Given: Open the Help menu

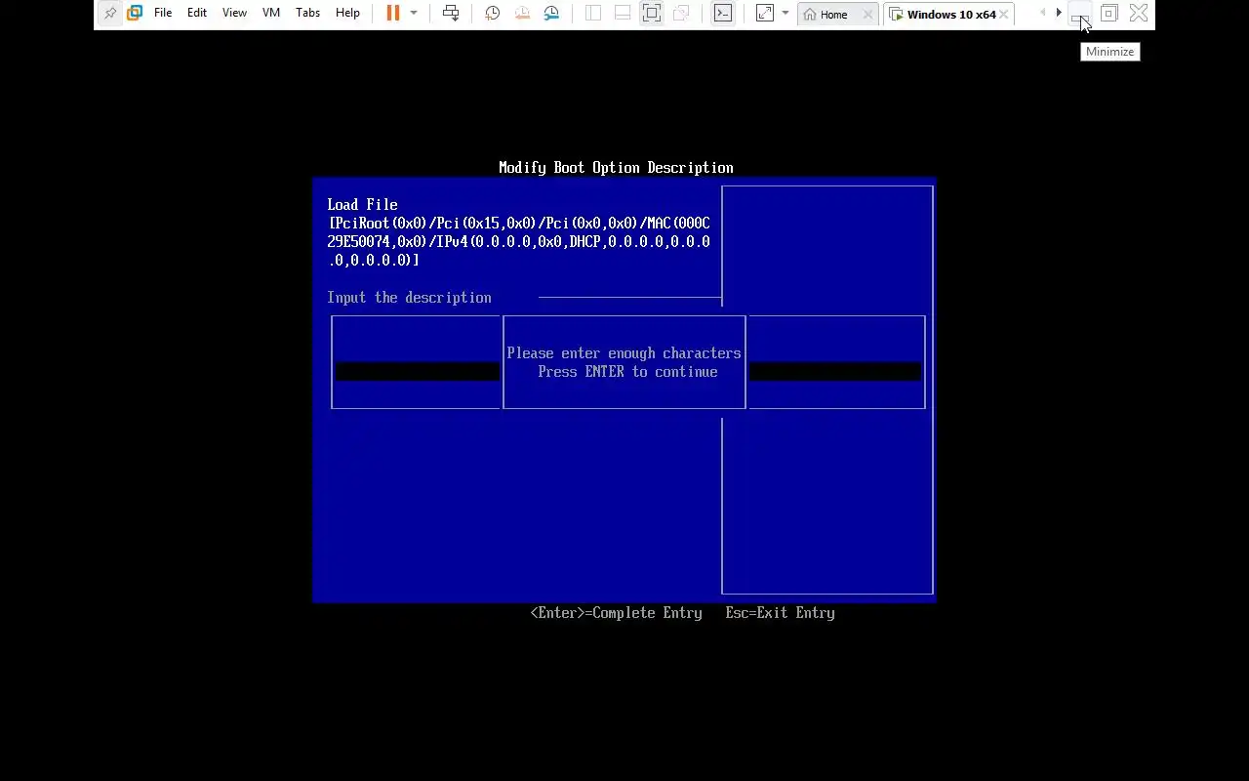Looking at the screenshot, I should click(347, 14).
